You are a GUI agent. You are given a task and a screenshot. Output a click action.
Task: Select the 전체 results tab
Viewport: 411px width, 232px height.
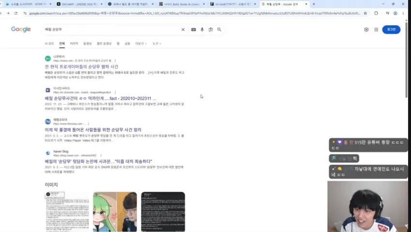62,44
